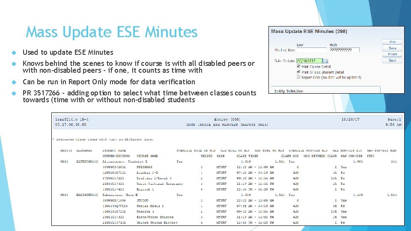411x231 pixels.
Task: Click alphakey 'BABIACEN000' in report
Action: (87, 195)
